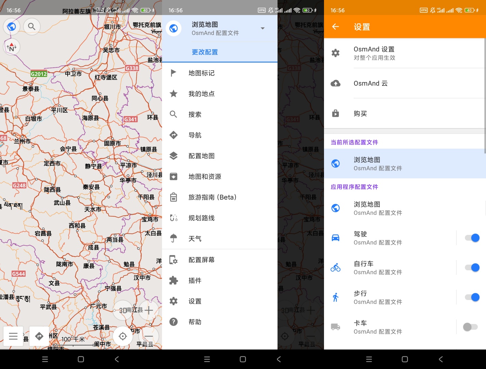Viewport: 486px width, 369px height.
Task: Select 地图和资源 menu entry
Action: click(205, 177)
